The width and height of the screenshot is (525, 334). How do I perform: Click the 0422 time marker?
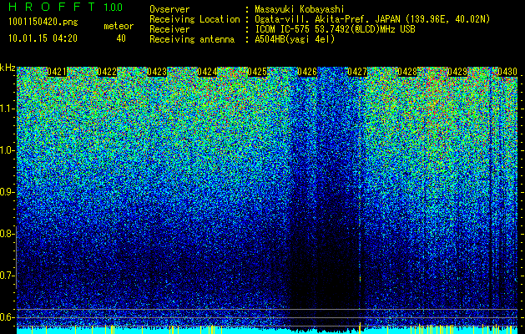click(x=107, y=72)
